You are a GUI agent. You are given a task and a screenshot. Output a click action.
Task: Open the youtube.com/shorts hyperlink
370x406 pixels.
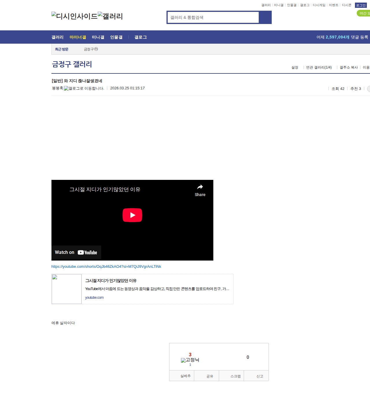coord(106,267)
